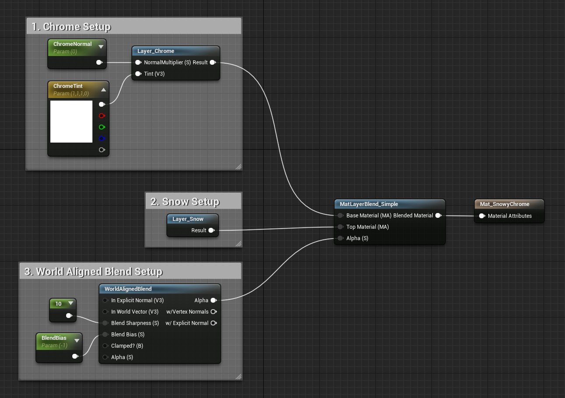Expand the BlendBias node arrow
565x398 pixels.
tap(77, 340)
